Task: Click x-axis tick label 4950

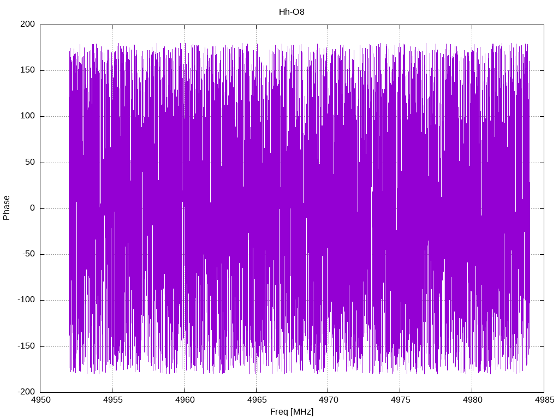Action: point(40,400)
